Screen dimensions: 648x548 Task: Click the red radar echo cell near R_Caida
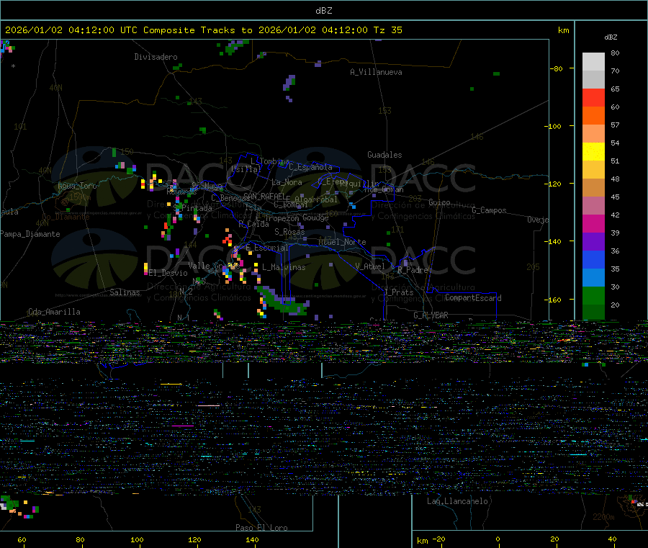click(x=228, y=240)
